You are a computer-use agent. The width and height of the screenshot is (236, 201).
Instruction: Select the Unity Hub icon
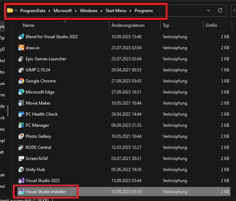tap(21, 170)
